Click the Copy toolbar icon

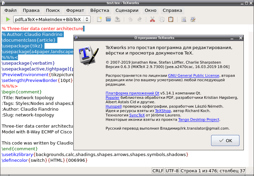point(162,19)
